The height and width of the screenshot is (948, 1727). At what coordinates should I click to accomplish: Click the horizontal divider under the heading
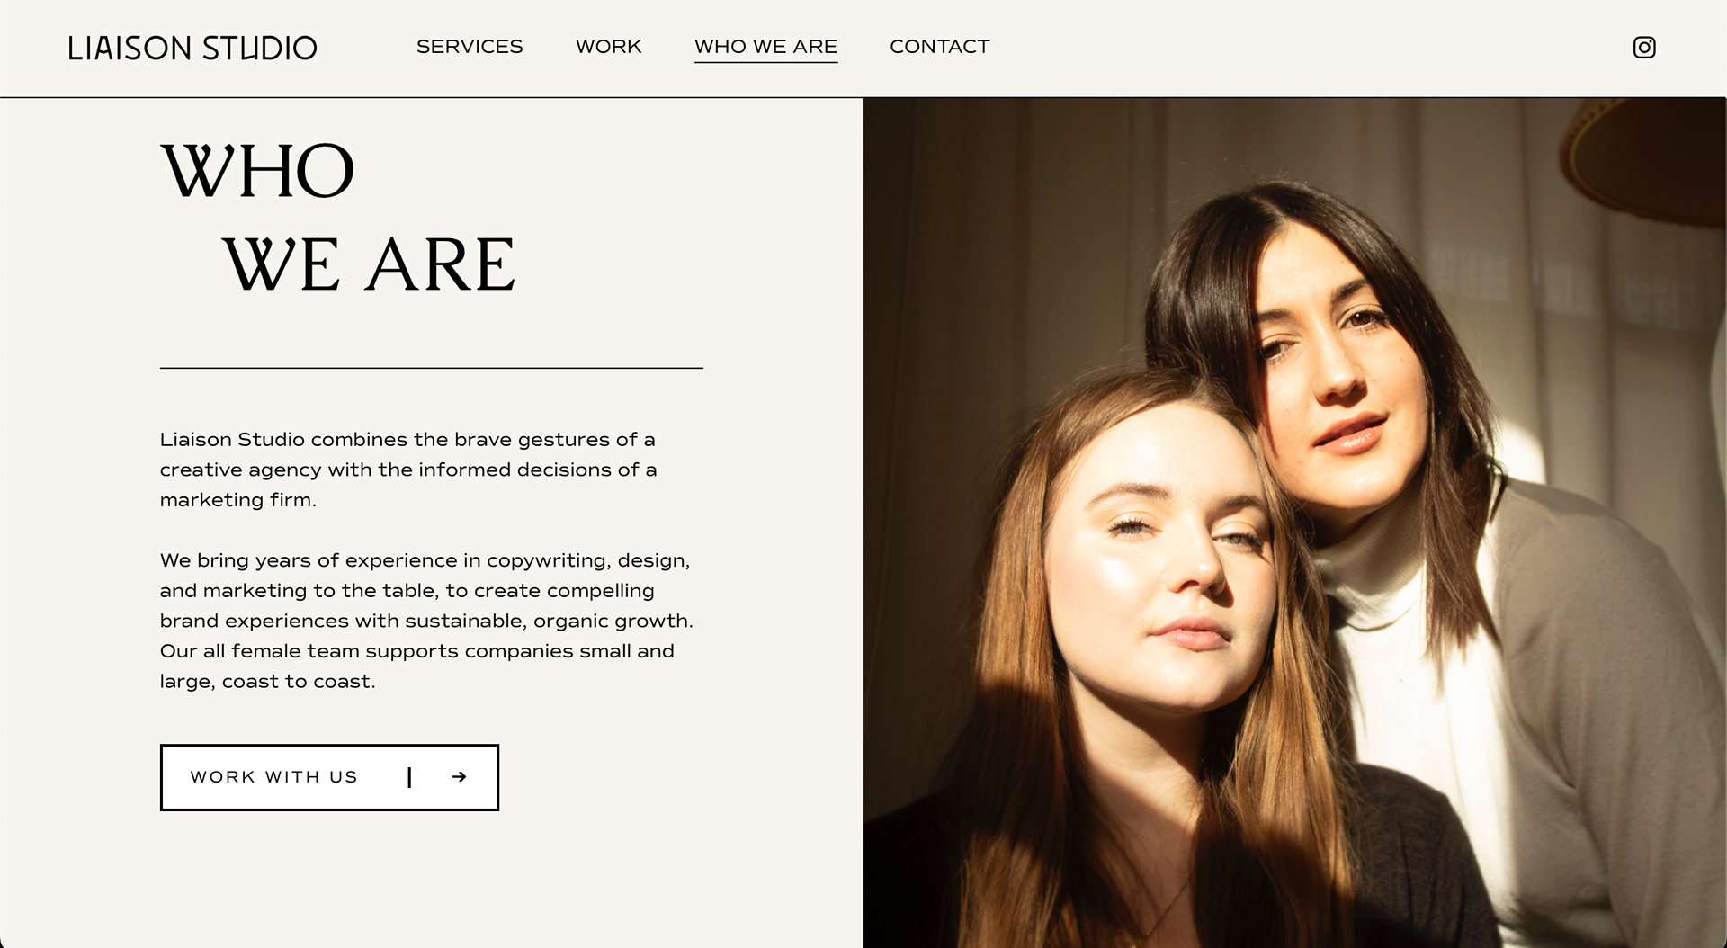click(x=432, y=368)
